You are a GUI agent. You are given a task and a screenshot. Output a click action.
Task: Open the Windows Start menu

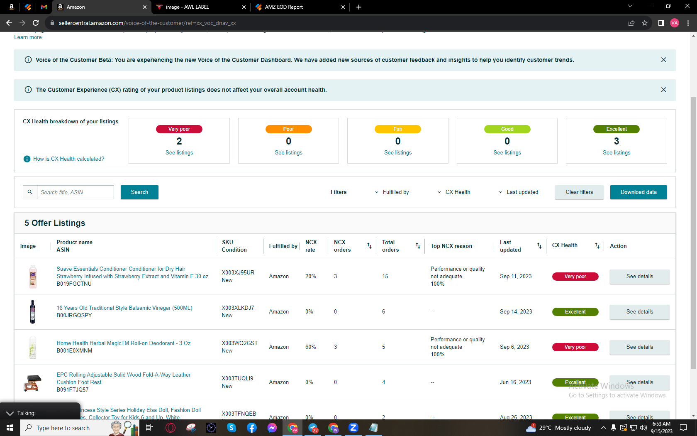[x=10, y=428]
